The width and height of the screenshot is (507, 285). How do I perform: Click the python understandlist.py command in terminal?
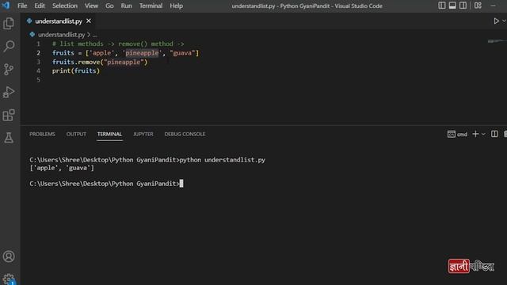click(x=223, y=160)
